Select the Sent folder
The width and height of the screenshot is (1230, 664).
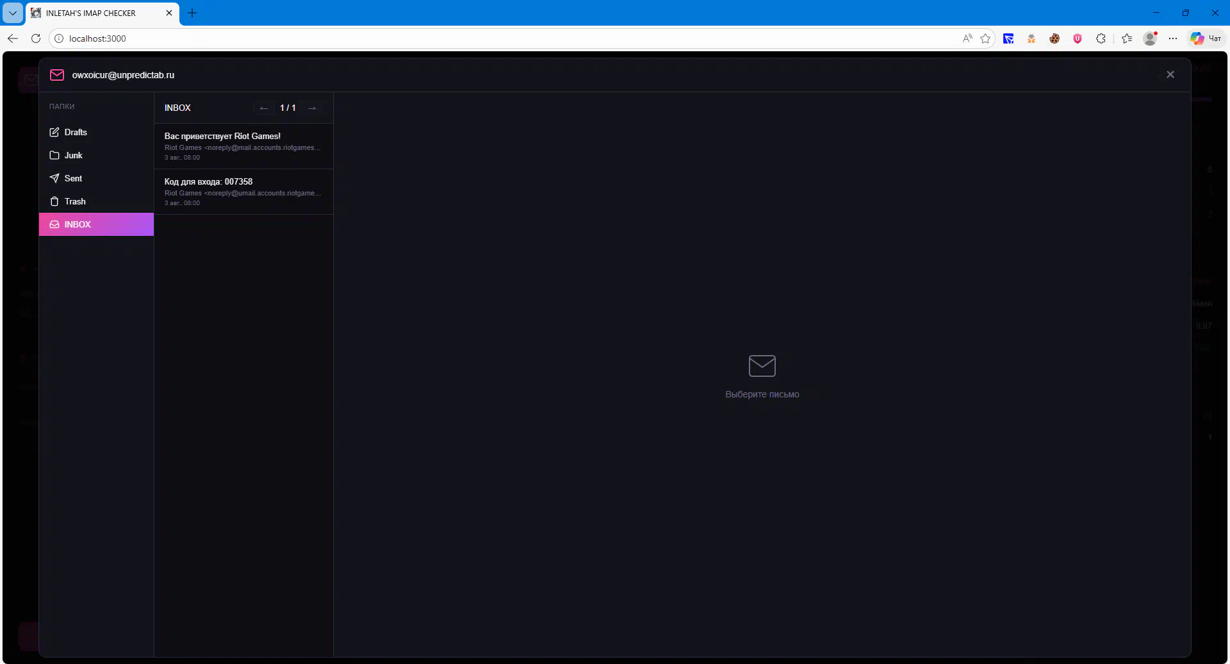pyautogui.click(x=73, y=178)
